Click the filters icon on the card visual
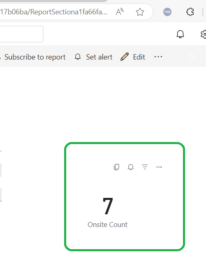Viewport: 206px width, 273px height. 145,167
